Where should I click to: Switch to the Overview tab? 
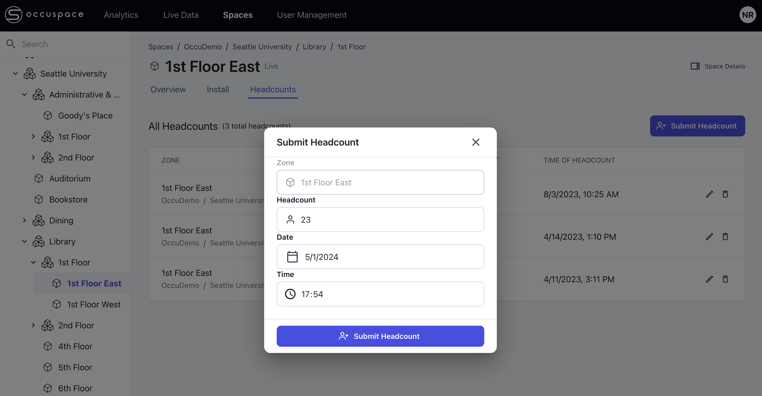tap(168, 89)
